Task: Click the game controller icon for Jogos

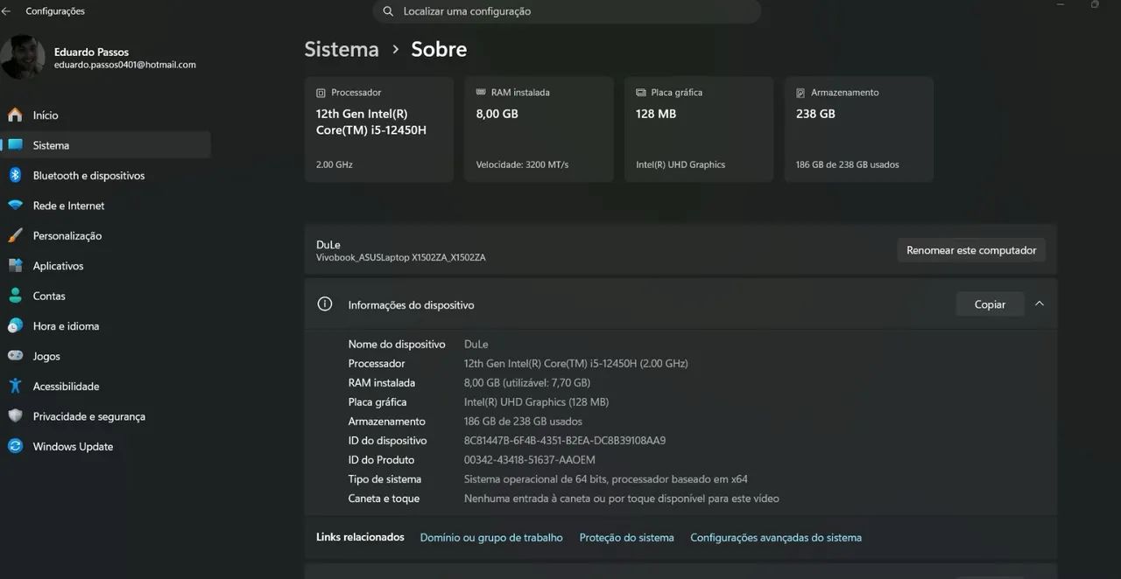Action: click(15, 356)
